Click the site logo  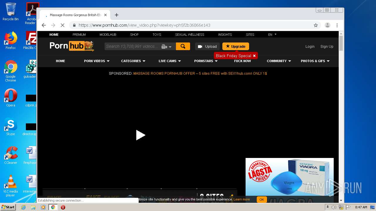coord(72,46)
